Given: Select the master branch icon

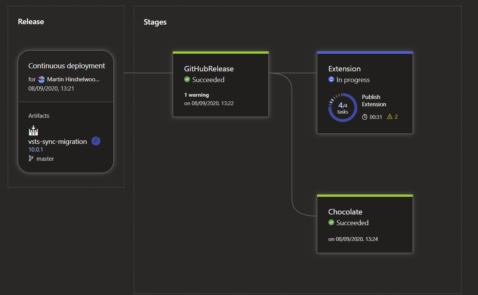Looking at the screenshot, I should (x=31, y=158).
